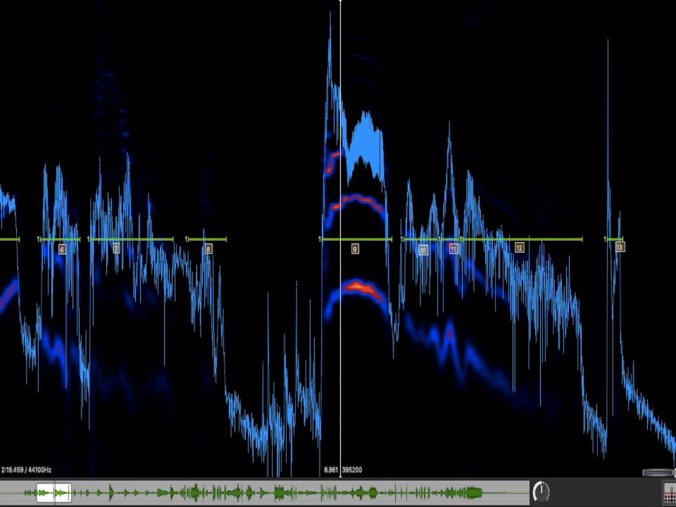Select the region label numbered 11

click(x=453, y=249)
